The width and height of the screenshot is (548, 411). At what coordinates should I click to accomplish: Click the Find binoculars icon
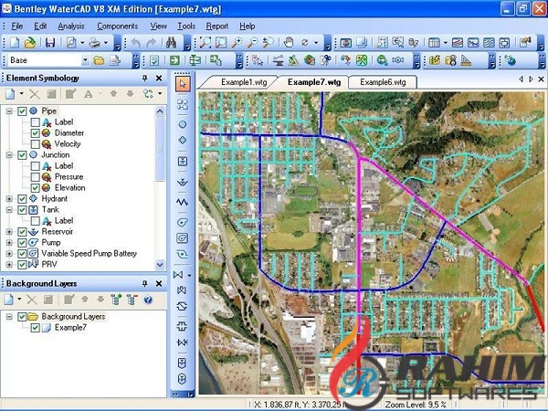click(171, 43)
